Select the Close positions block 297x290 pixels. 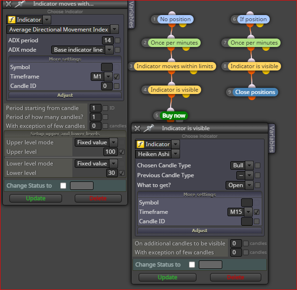click(255, 92)
